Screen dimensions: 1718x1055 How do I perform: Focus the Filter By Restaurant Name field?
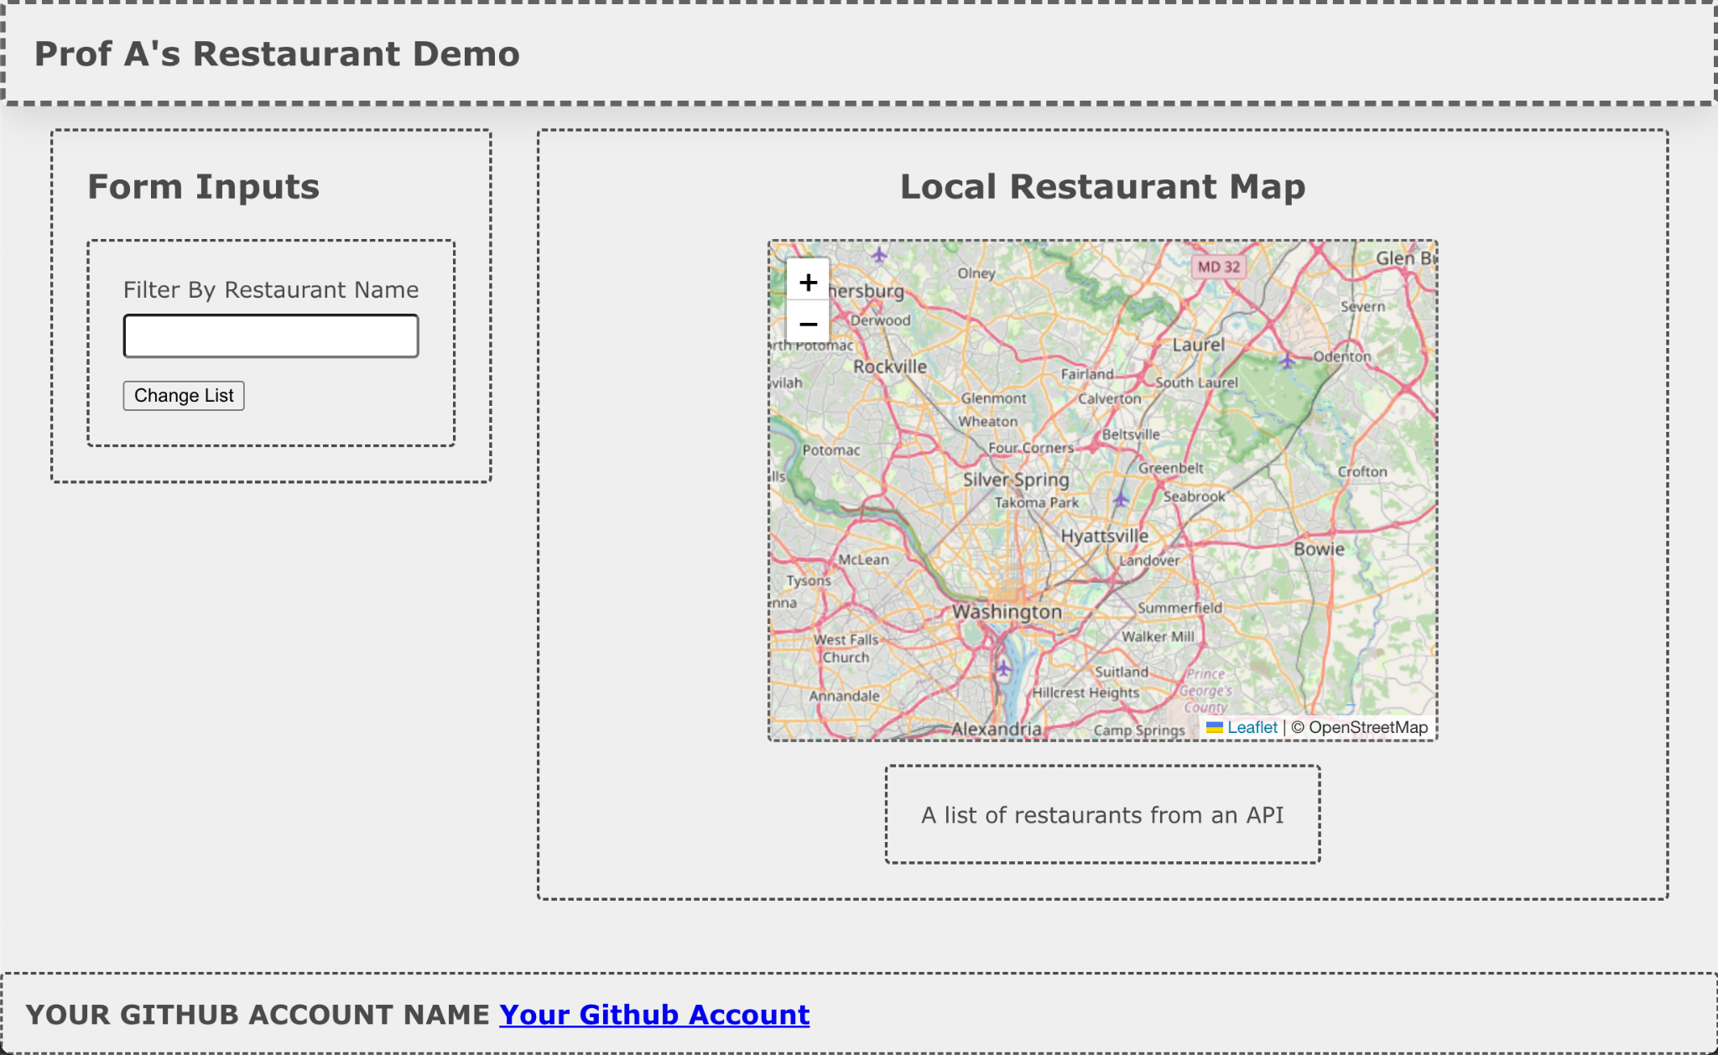271,336
